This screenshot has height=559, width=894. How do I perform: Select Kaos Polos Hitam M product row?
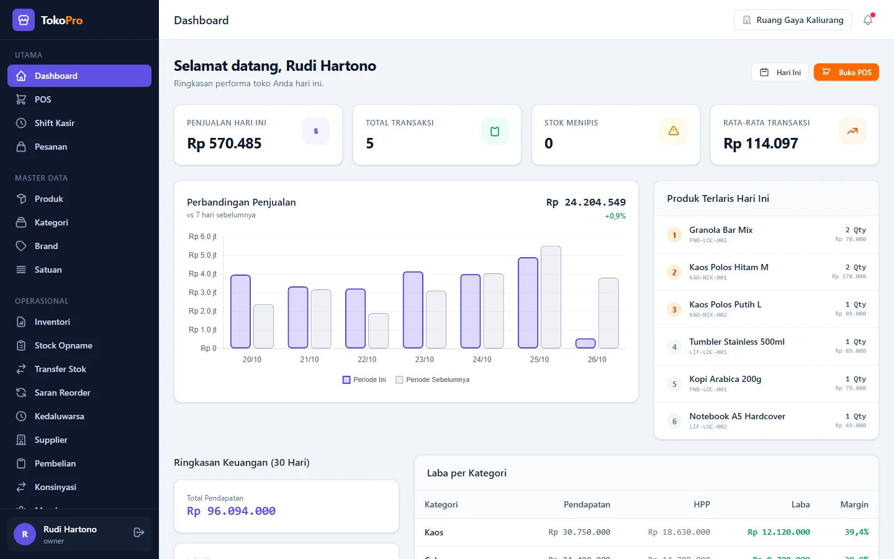pos(766,272)
